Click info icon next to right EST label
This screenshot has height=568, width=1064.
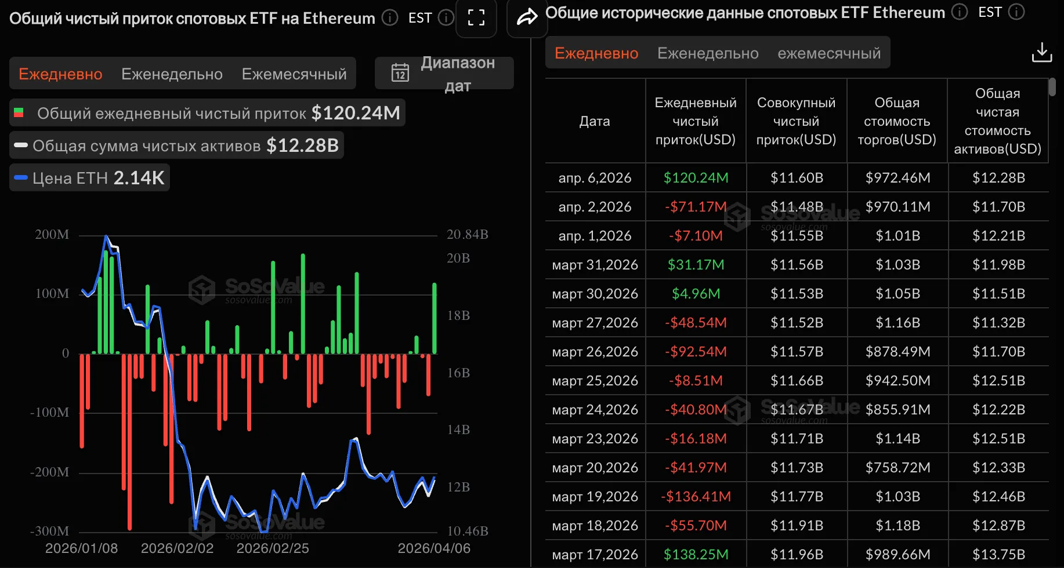pyautogui.click(x=1016, y=12)
